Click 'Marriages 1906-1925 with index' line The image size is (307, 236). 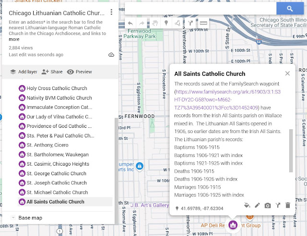coord(209,195)
